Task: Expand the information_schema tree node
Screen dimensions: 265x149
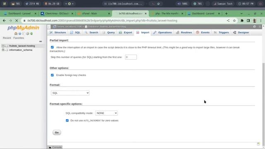Action: 3,50
